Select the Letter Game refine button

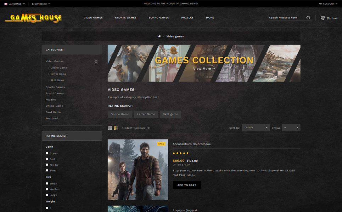point(146,114)
